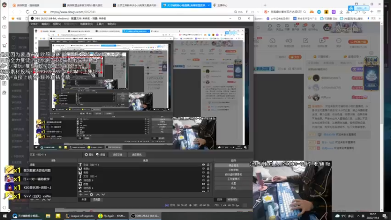Screen dimensions: 391x220
Task: Click the 开始录制 button in OBS controls
Action: point(234,170)
